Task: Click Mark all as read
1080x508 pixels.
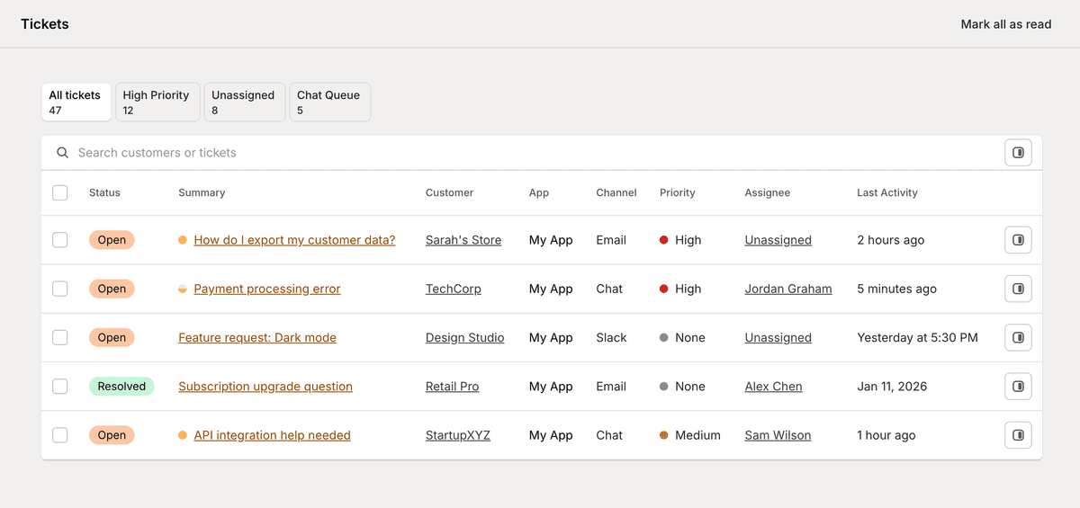Action: click(x=1006, y=24)
